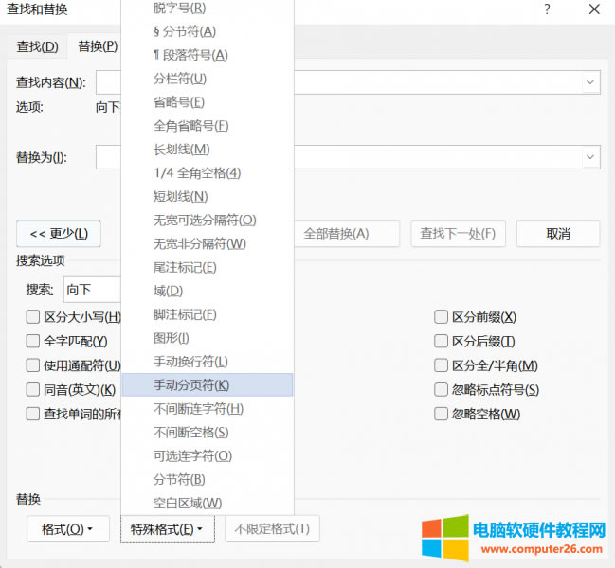
Task: Expand the 查找内容 dropdown arrow
Action: 590,82
